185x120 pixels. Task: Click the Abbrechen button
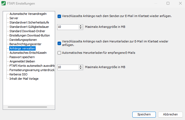pyautogui.click(x=170, y=114)
